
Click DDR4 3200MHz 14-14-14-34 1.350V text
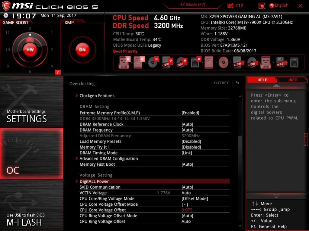(x=114, y=118)
